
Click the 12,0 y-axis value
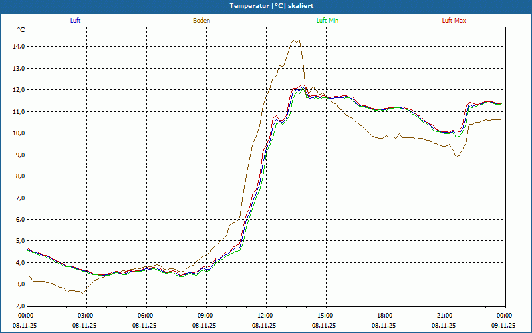(19, 90)
